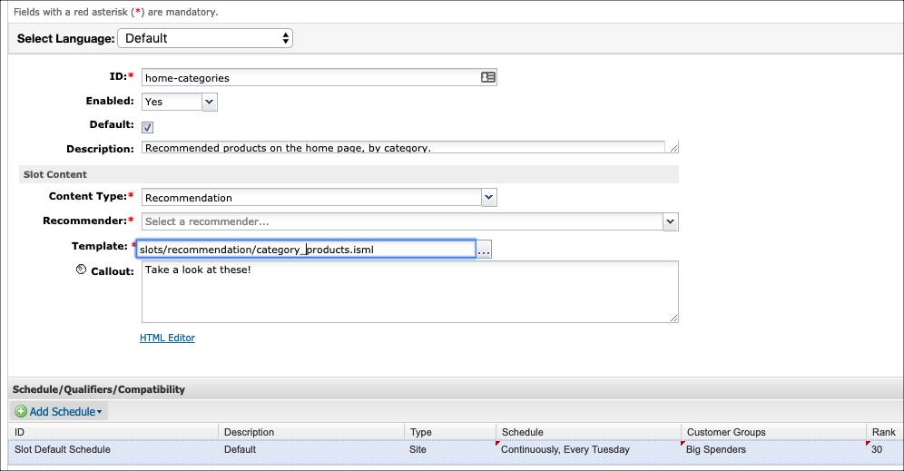904x471 pixels.
Task: Open the Select Language dropdown
Action: (205, 39)
